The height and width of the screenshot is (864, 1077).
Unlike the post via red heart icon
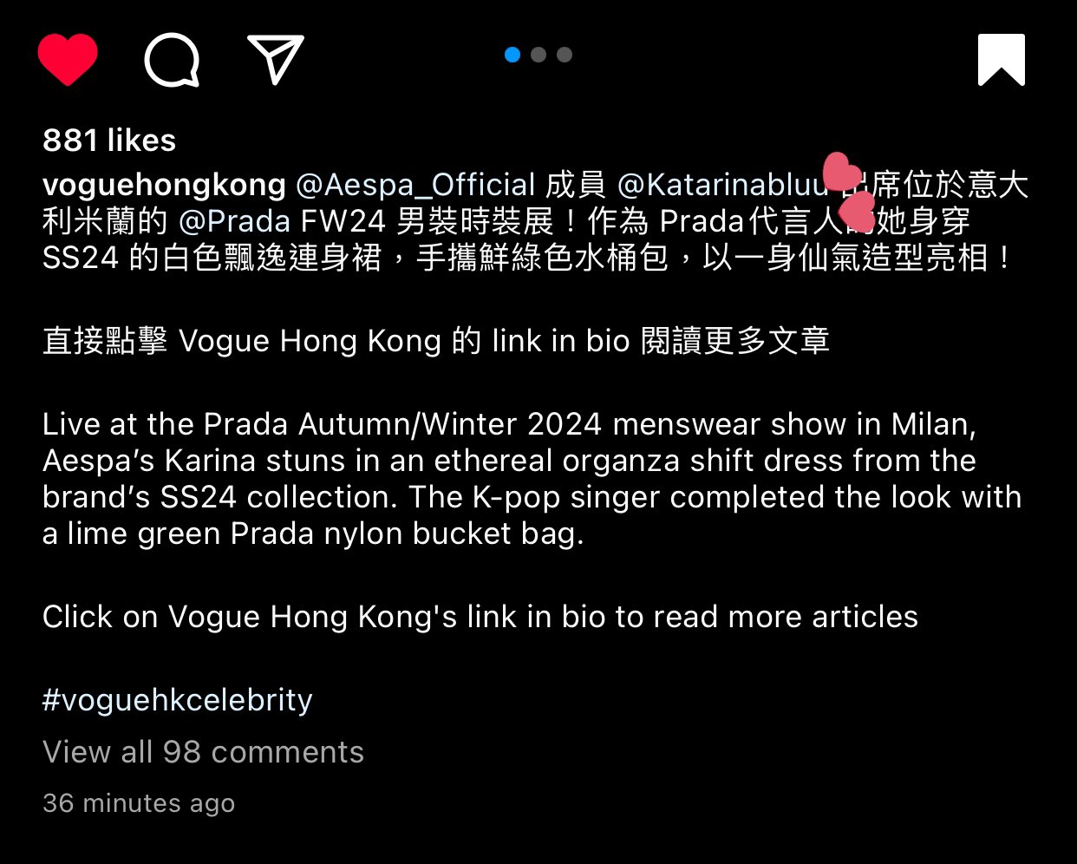click(68, 59)
